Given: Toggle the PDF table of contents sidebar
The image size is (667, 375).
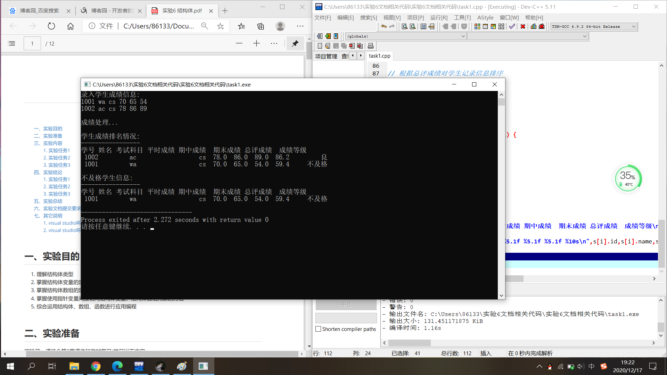Looking at the screenshot, I should point(11,43).
